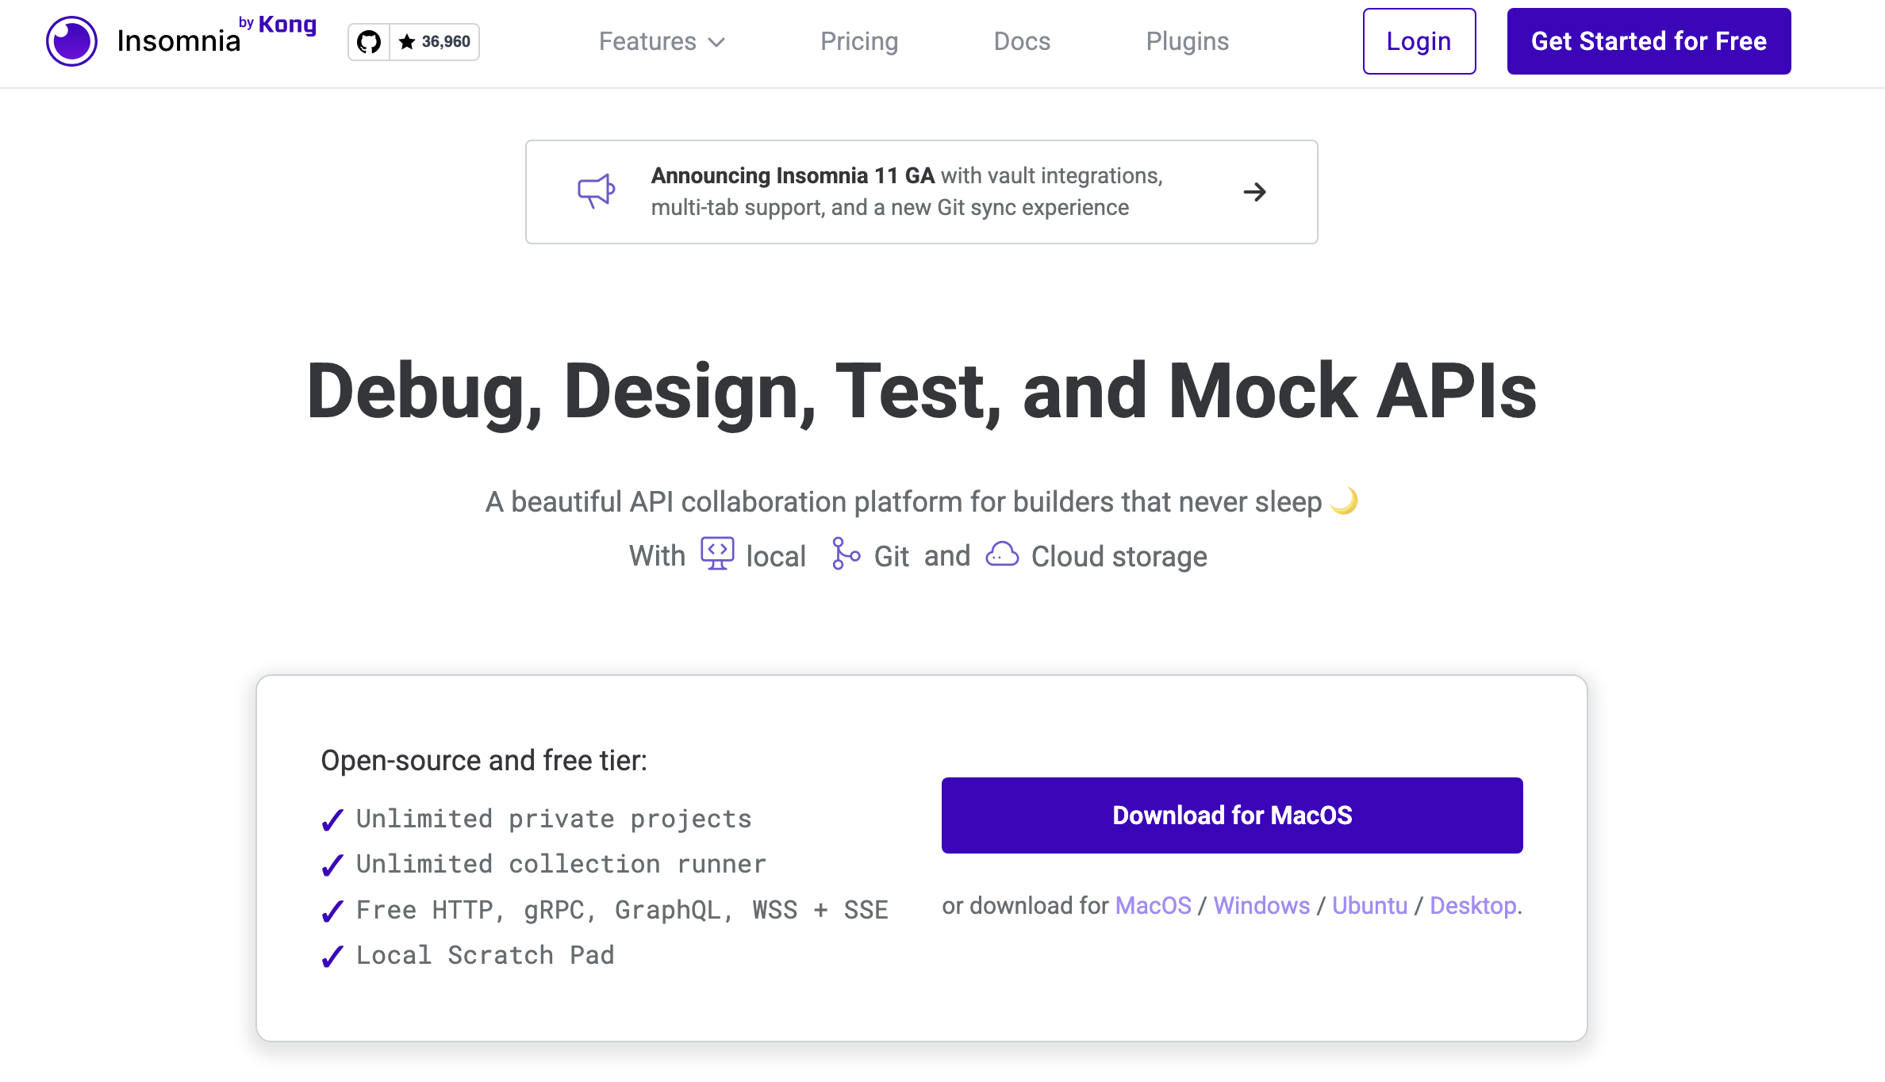Click the local storage monitor icon
The height and width of the screenshot is (1082, 1885).
coord(717,554)
